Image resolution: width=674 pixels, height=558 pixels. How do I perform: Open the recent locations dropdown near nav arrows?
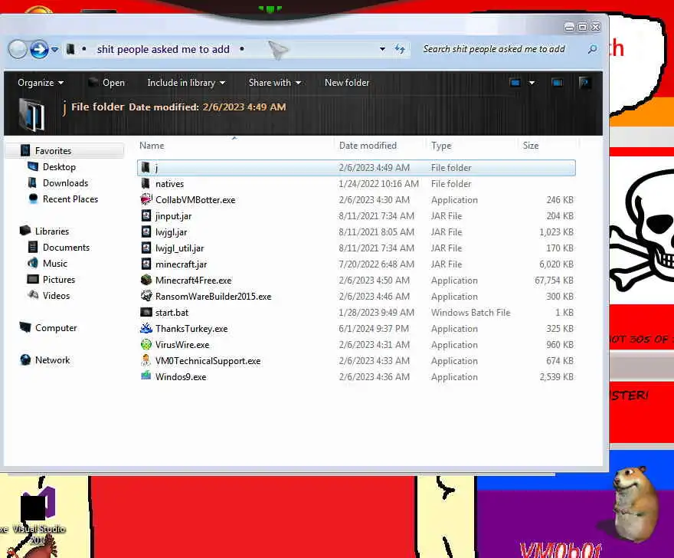click(x=55, y=50)
